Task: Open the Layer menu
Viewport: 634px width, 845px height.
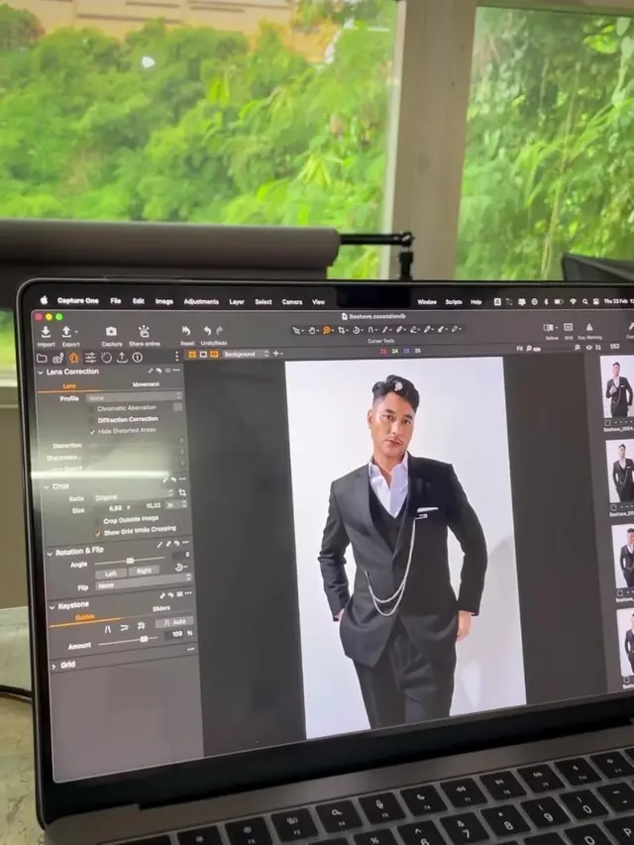Action: tap(237, 302)
